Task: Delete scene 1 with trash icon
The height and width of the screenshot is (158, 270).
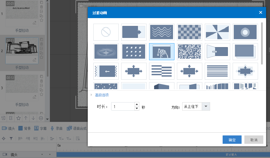Action: click(42, 7)
